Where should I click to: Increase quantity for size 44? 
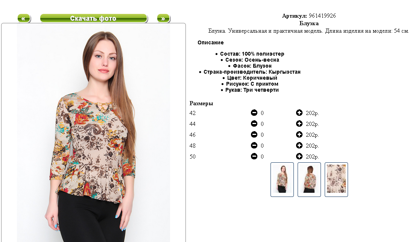pos(299,124)
